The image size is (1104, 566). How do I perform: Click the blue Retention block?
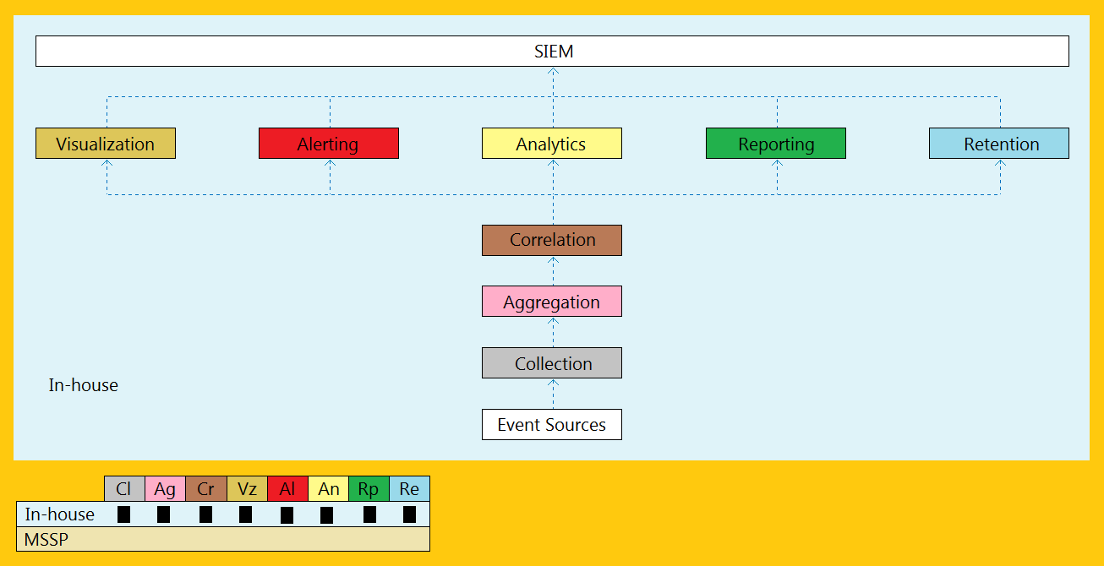(999, 144)
